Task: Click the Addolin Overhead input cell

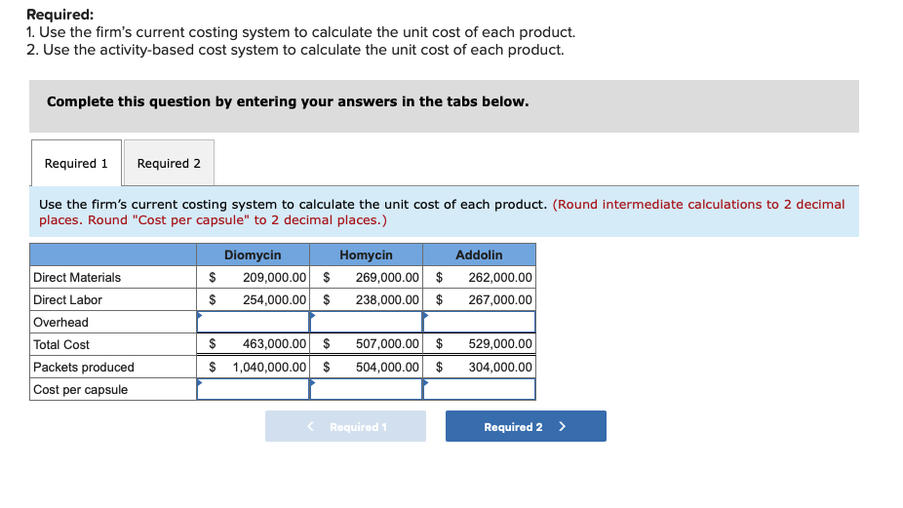Action: [x=479, y=322]
